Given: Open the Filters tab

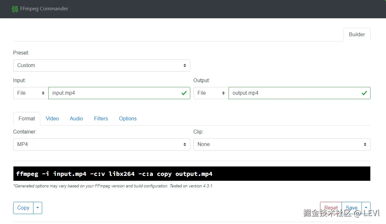Looking at the screenshot, I should [101, 119].
